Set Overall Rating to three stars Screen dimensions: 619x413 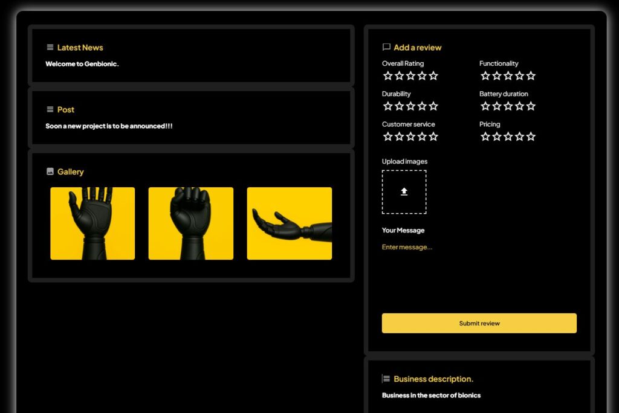click(x=410, y=75)
